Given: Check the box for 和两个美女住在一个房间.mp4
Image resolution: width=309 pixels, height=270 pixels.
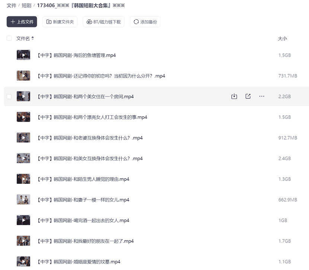Looking at the screenshot, I should (x=9, y=97).
